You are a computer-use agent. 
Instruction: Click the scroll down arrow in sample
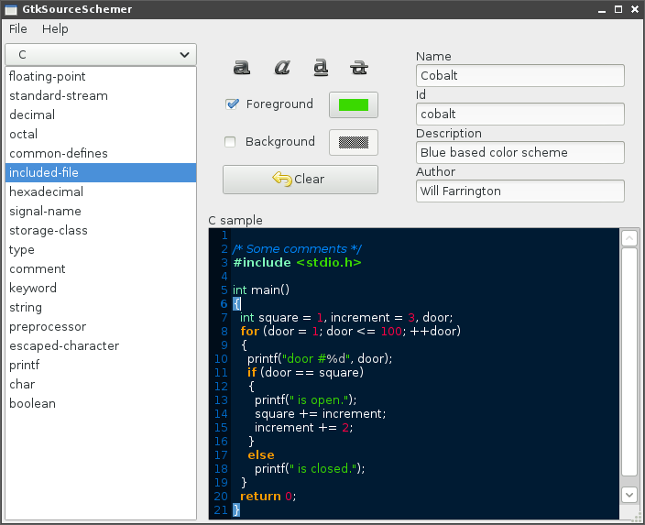pos(629,494)
